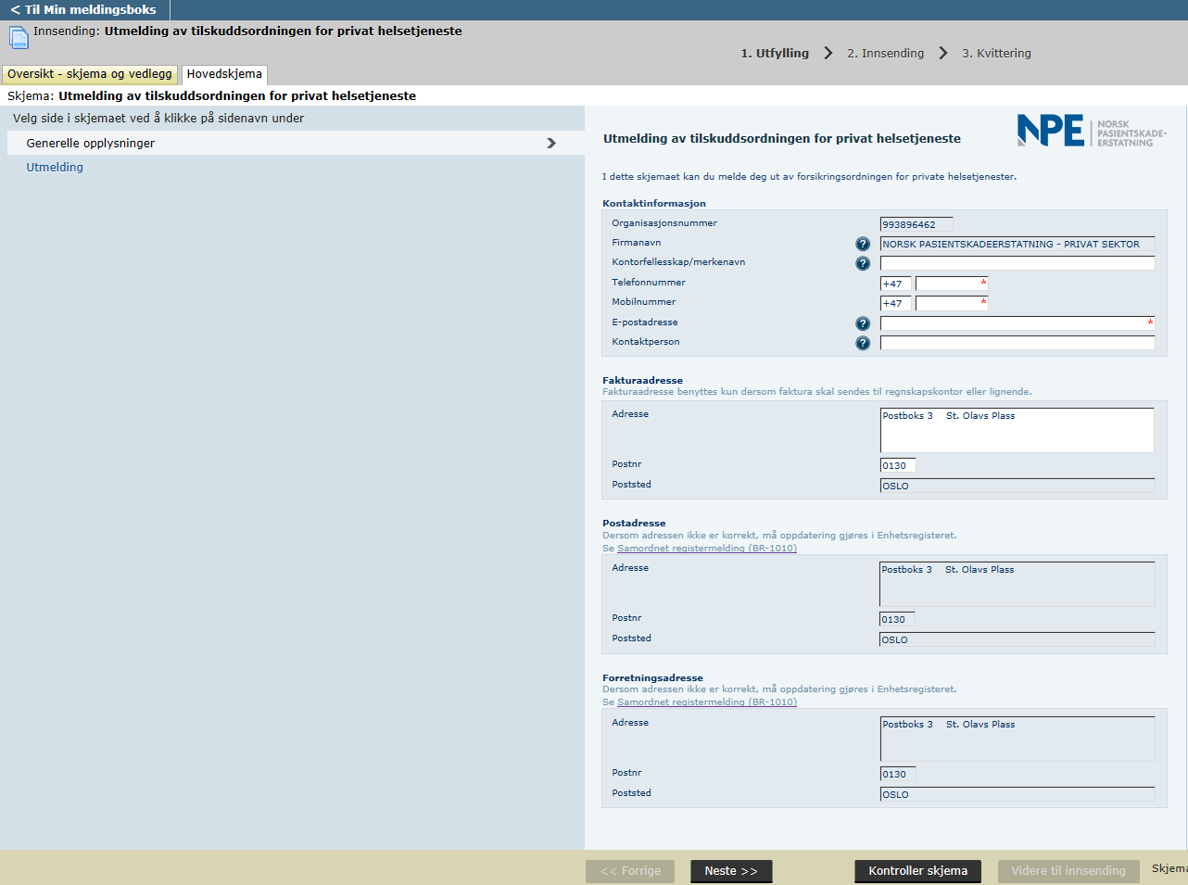Click Kontroller skjema button

coord(917,871)
